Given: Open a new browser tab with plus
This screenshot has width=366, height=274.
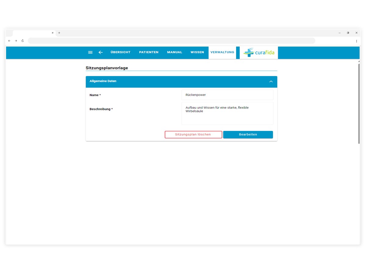Looking at the screenshot, I should pos(59,33).
